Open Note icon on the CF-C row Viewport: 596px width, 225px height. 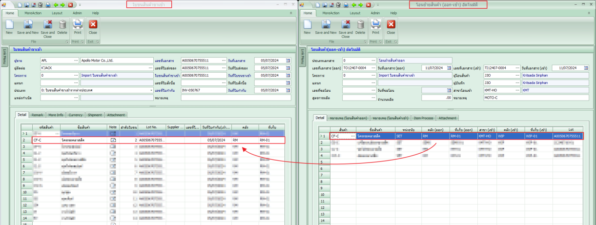pos(113,140)
